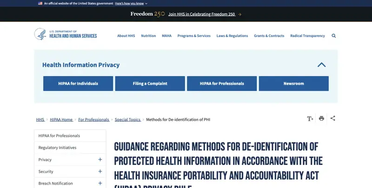Open Programs & Services menu
Screen dimensions: 372x188
[194, 36]
